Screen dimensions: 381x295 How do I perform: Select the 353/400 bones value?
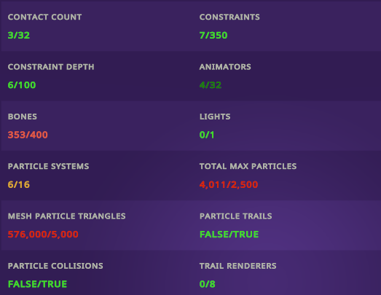pyautogui.click(x=28, y=135)
